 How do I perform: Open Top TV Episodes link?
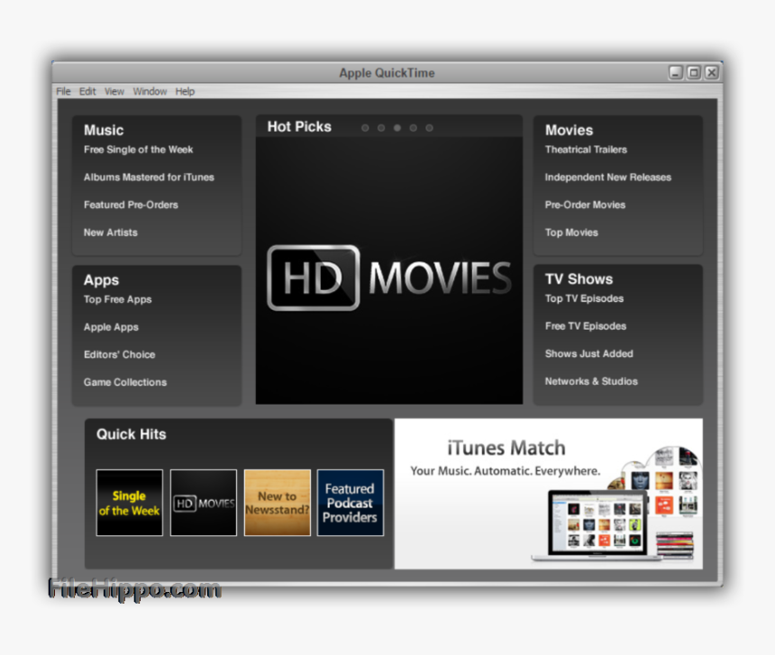pos(584,299)
